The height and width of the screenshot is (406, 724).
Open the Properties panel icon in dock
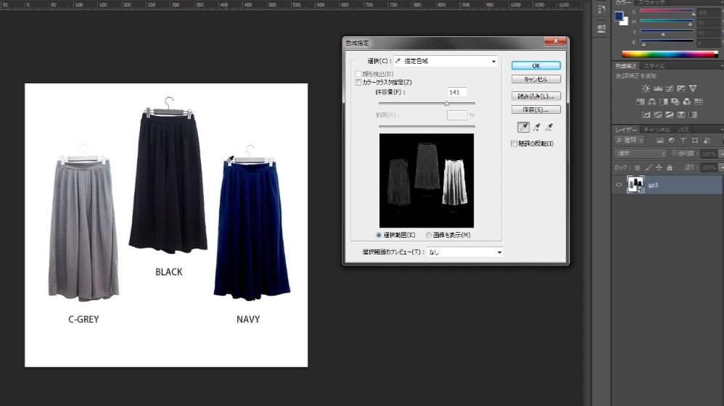601,28
